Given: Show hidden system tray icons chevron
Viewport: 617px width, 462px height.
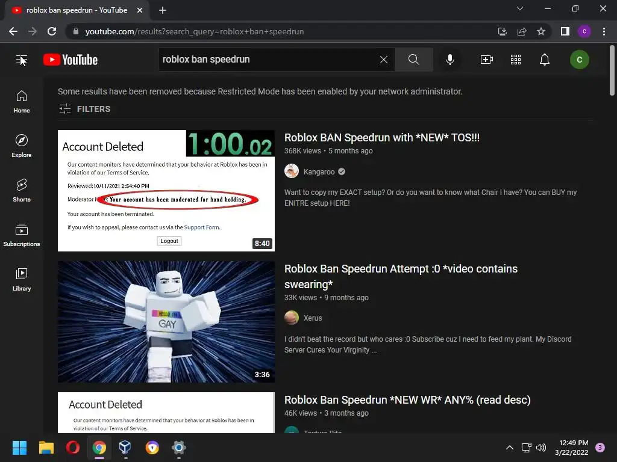Looking at the screenshot, I should click(x=510, y=448).
